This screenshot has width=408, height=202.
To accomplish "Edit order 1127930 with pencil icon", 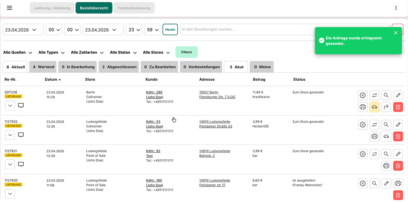I will tap(386, 183).
